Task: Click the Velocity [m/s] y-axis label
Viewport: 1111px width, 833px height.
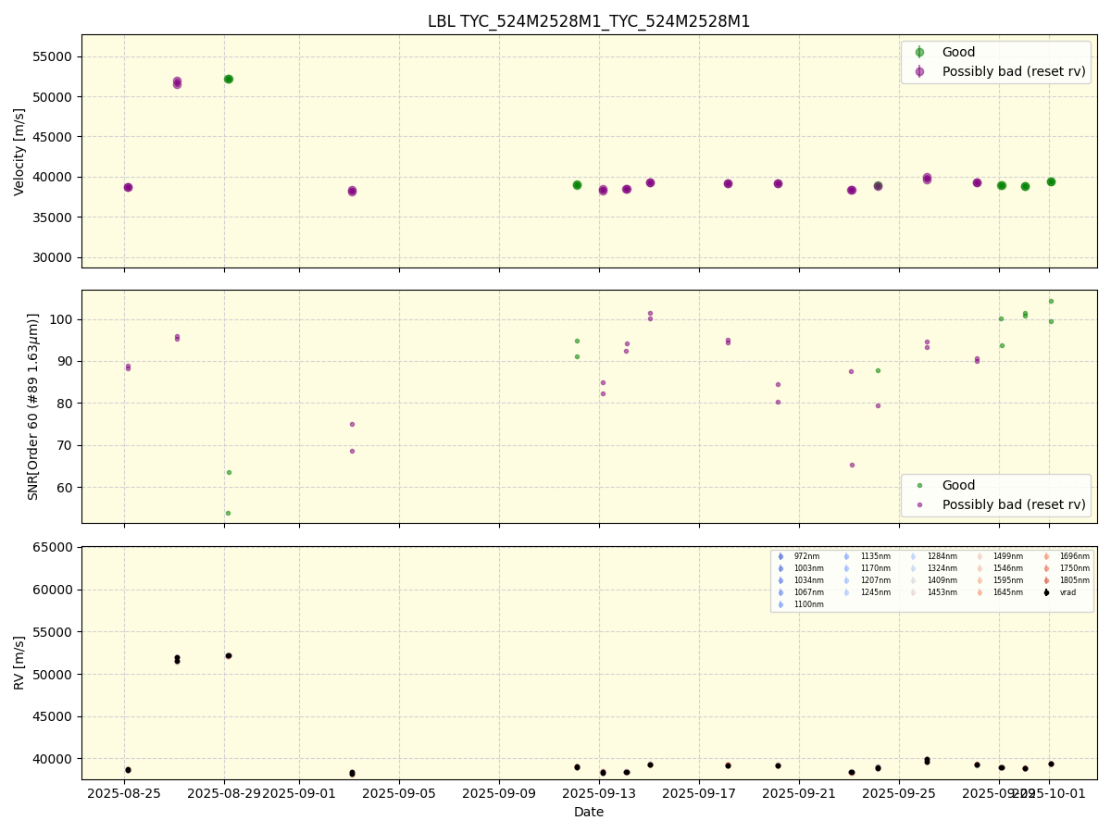Action: pos(19,152)
